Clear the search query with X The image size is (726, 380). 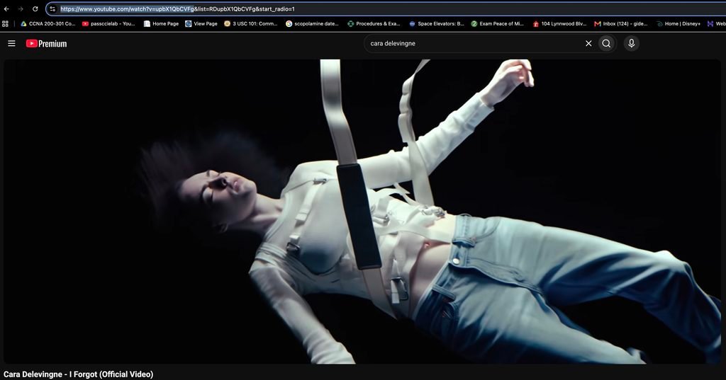pos(588,43)
